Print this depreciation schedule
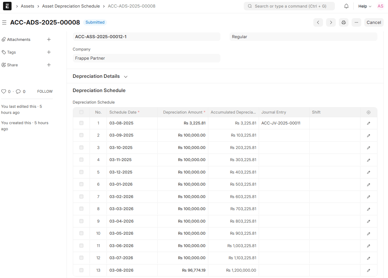The height and width of the screenshot is (278, 388). 344,22
